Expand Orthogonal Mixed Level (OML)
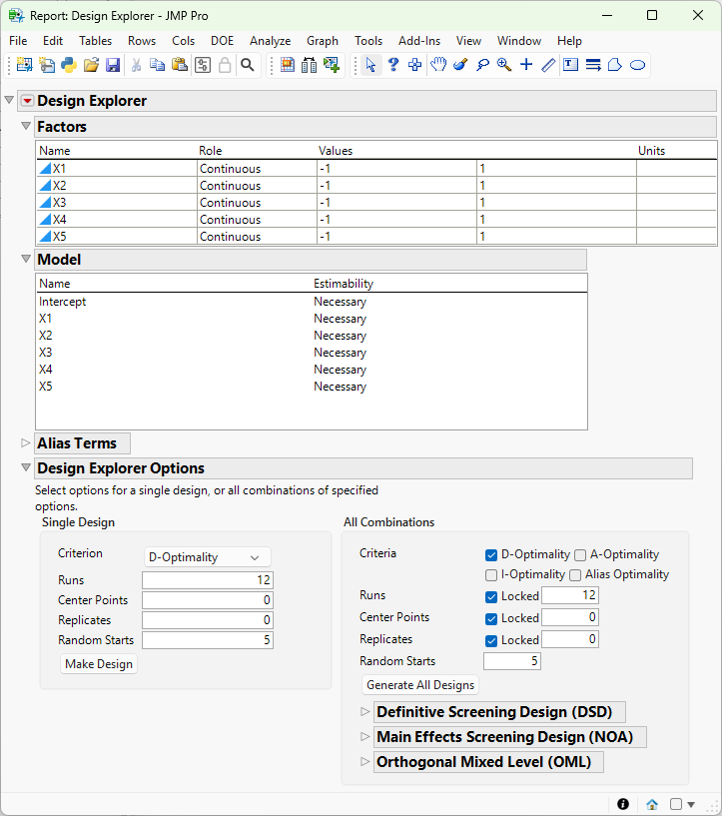The image size is (722, 816). pos(365,761)
